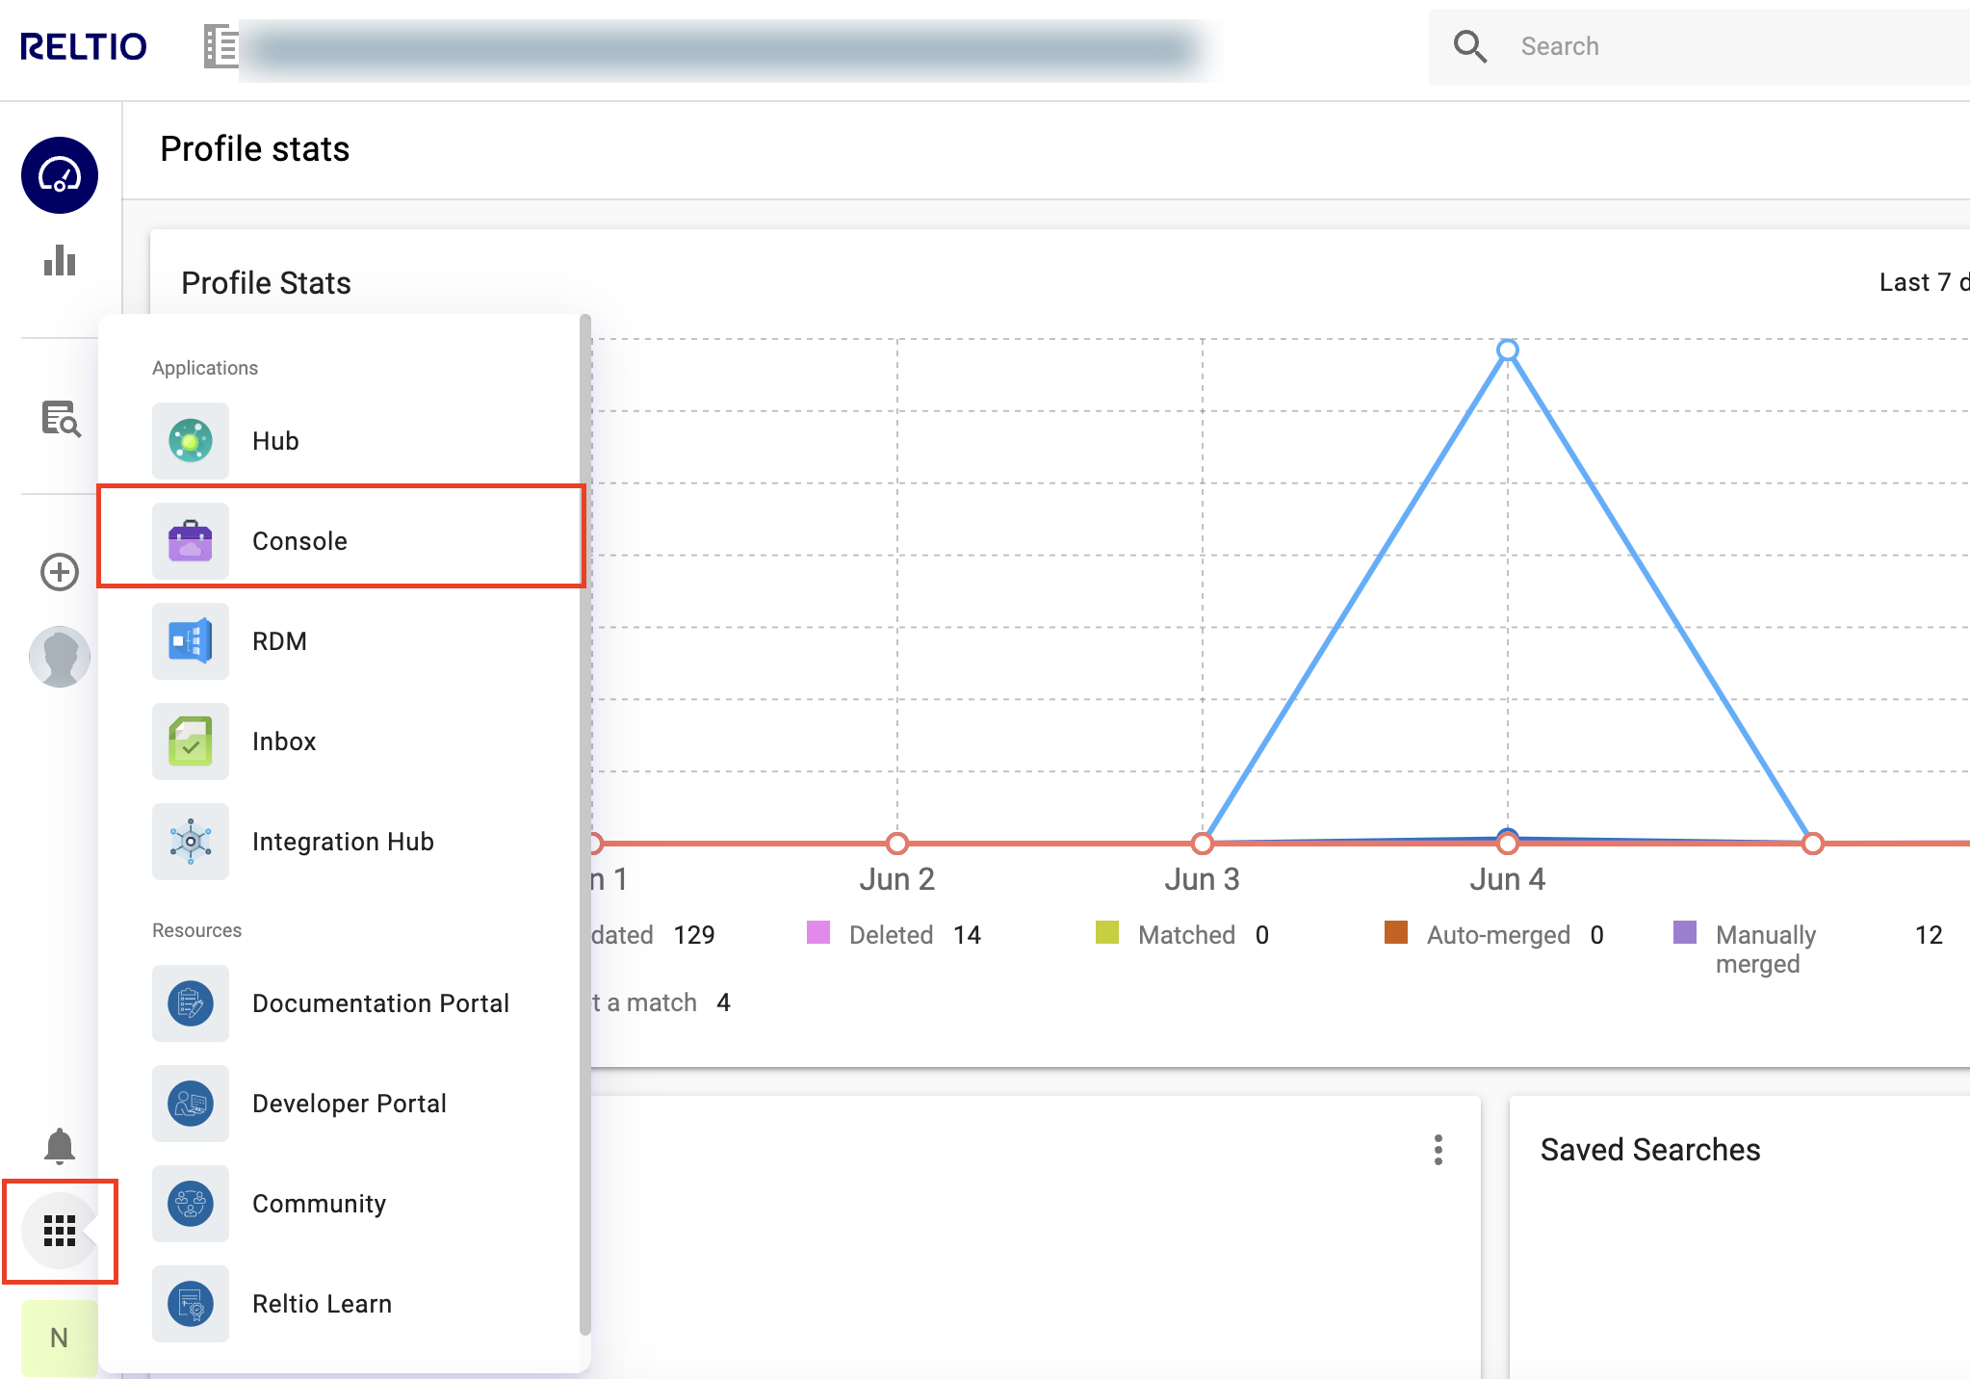Viewport: 1970px width, 1379px height.
Task: Select Inbox in Applications menu
Action: point(339,742)
